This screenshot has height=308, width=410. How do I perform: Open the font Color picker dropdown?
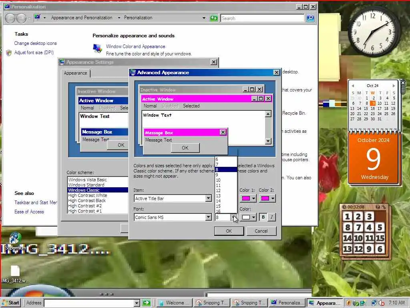(248, 217)
